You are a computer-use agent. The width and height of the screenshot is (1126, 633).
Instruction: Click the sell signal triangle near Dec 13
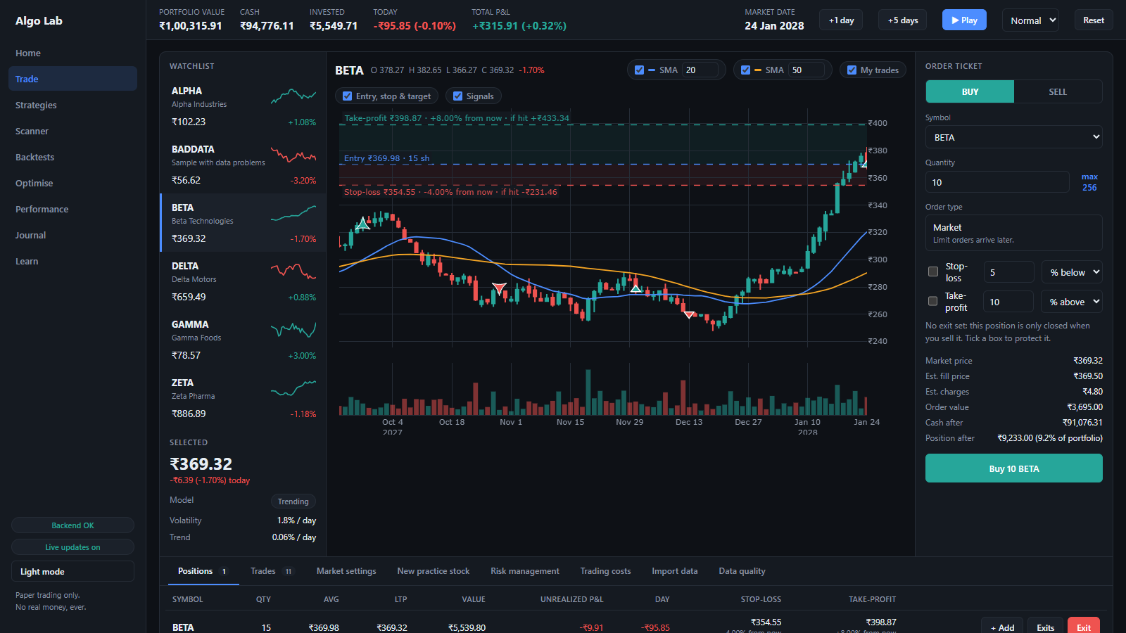tap(689, 314)
